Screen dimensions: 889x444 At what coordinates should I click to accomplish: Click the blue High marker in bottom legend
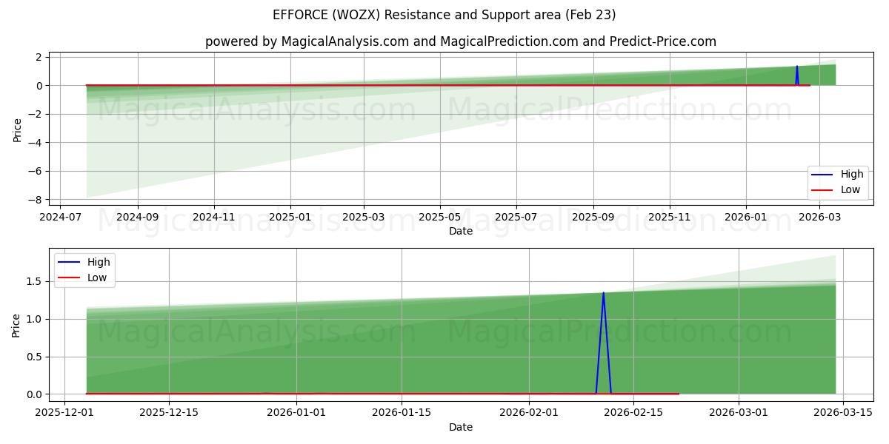pyautogui.click(x=70, y=262)
